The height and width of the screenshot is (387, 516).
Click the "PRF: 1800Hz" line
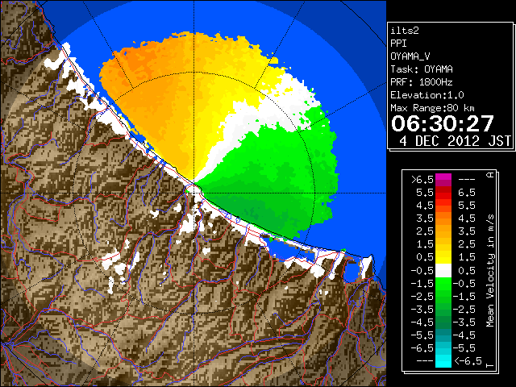(x=422, y=82)
